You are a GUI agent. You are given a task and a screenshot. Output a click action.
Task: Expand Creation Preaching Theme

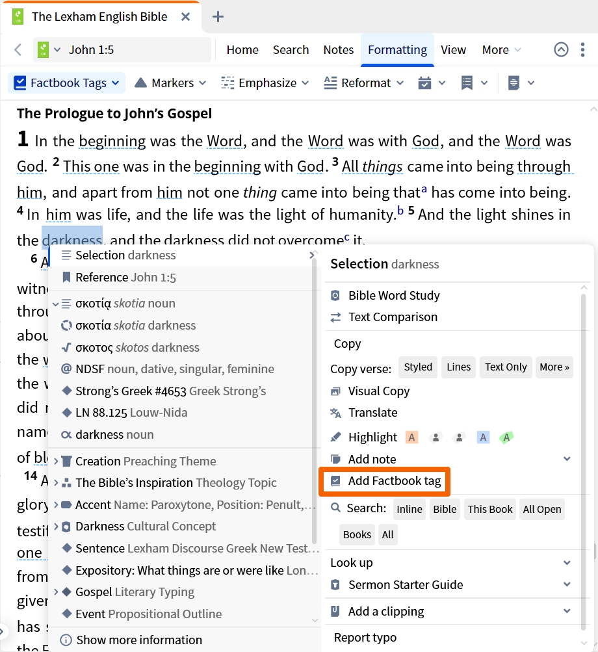coord(56,461)
